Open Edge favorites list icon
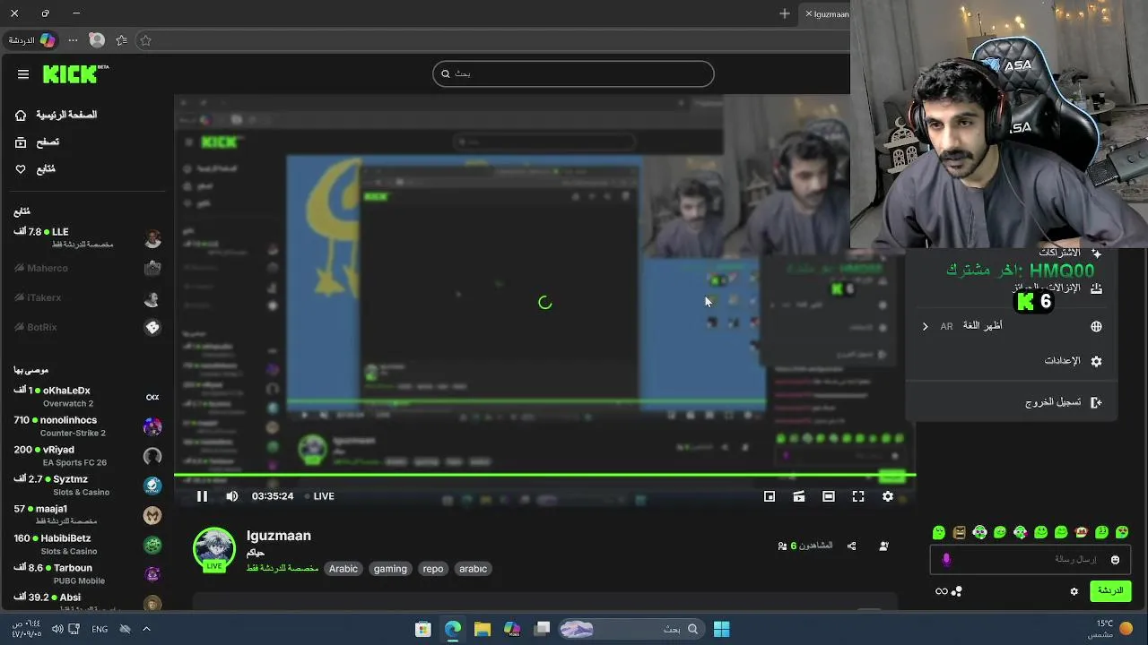The height and width of the screenshot is (645, 1148). click(121, 40)
